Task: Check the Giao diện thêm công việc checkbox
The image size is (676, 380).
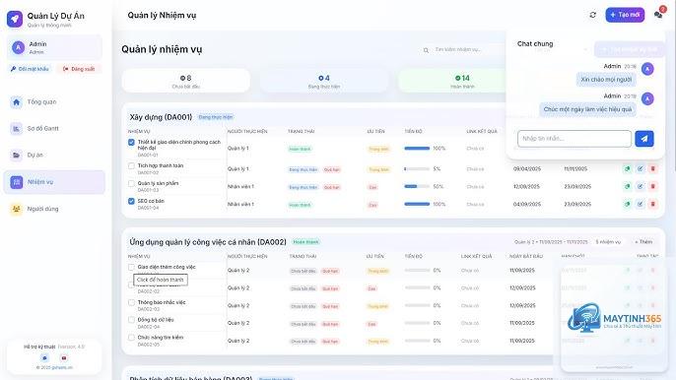Action: (x=131, y=267)
